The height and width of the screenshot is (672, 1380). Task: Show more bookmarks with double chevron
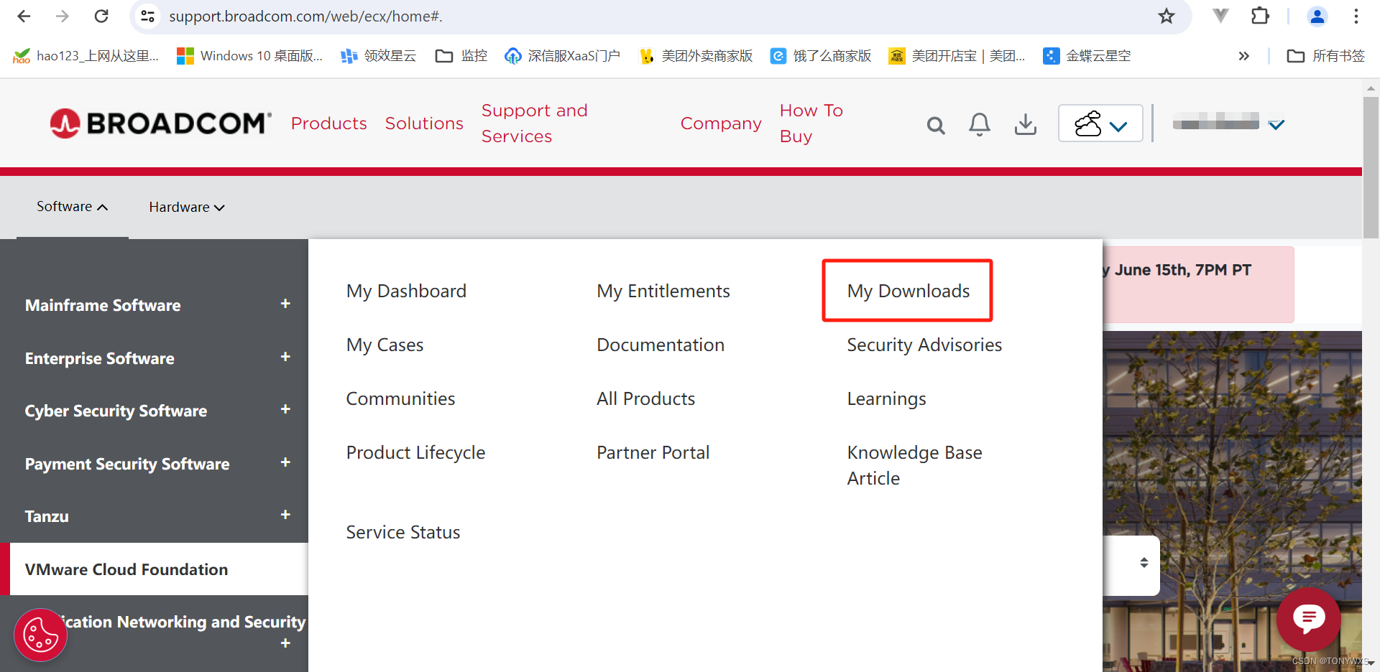tap(1243, 56)
